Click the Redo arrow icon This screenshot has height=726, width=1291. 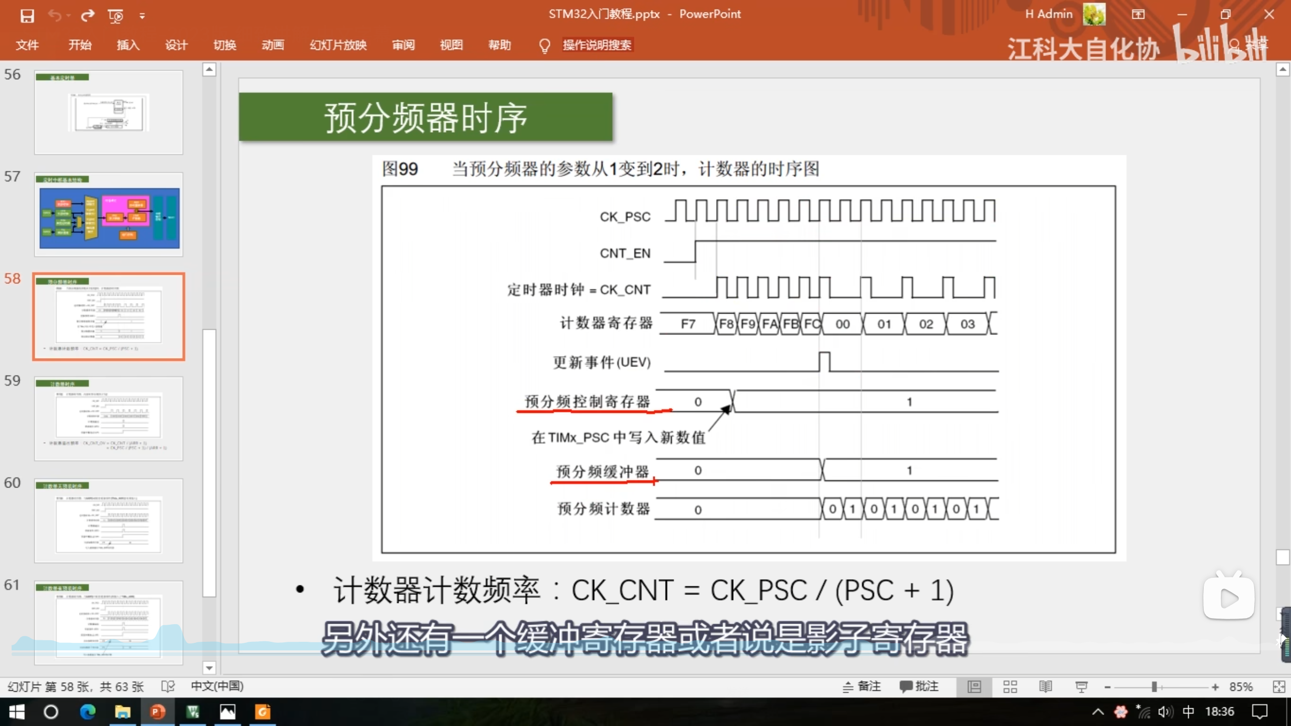pos(88,16)
